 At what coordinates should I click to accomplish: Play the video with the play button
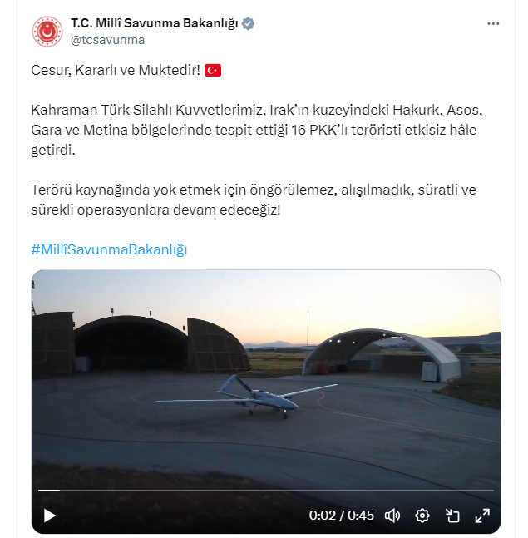pyautogui.click(x=50, y=516)
